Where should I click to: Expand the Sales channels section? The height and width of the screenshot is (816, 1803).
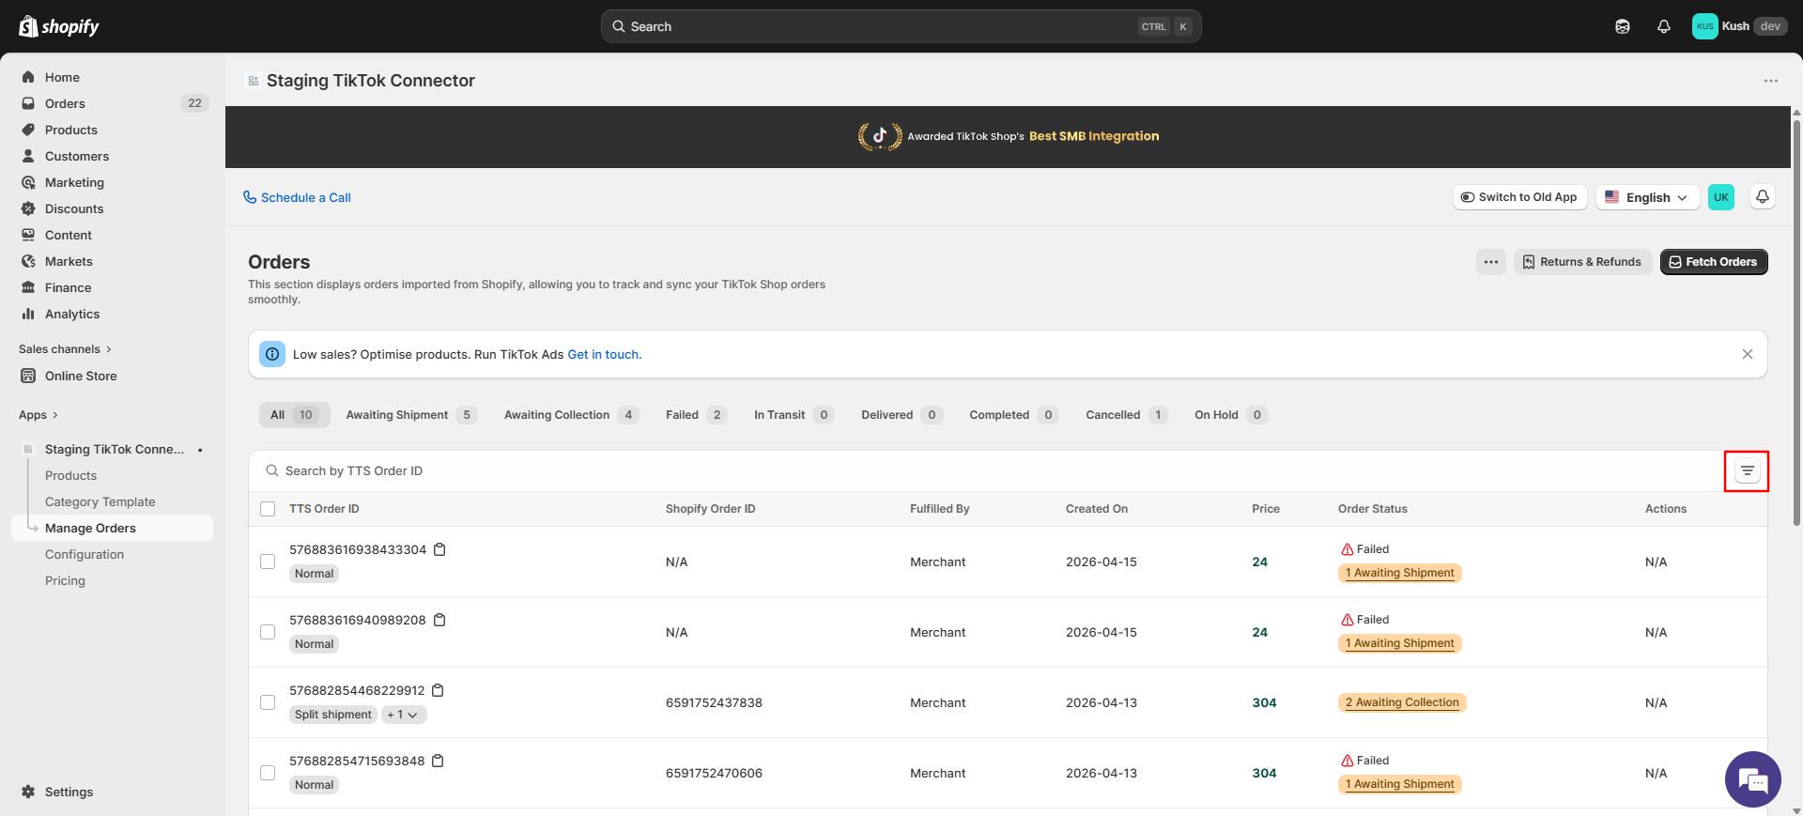pos(65,349)
